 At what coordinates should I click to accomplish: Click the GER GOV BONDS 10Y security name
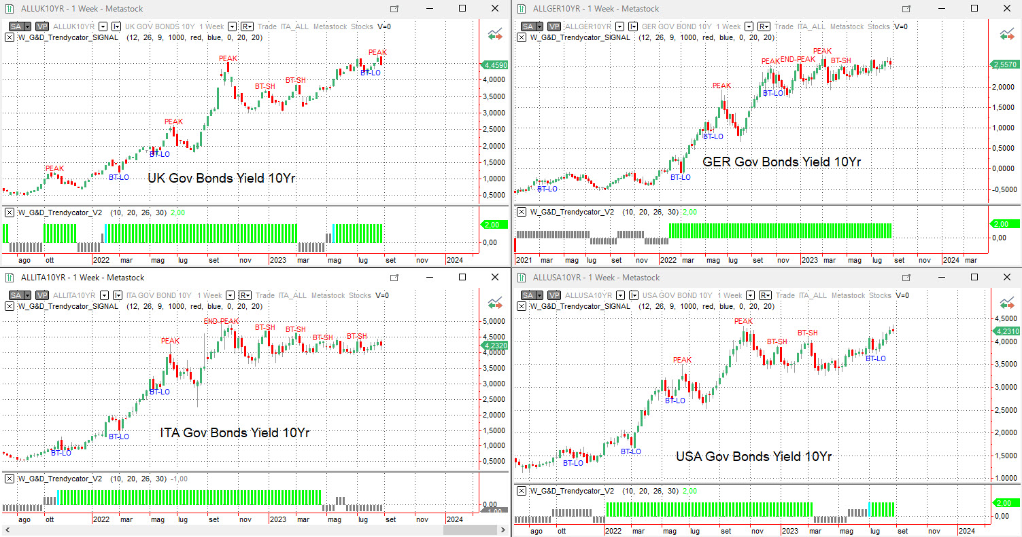[x=677, y=26]
